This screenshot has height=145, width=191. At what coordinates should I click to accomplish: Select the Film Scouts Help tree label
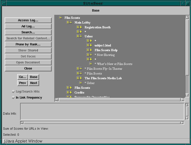(x=106, y=50)
